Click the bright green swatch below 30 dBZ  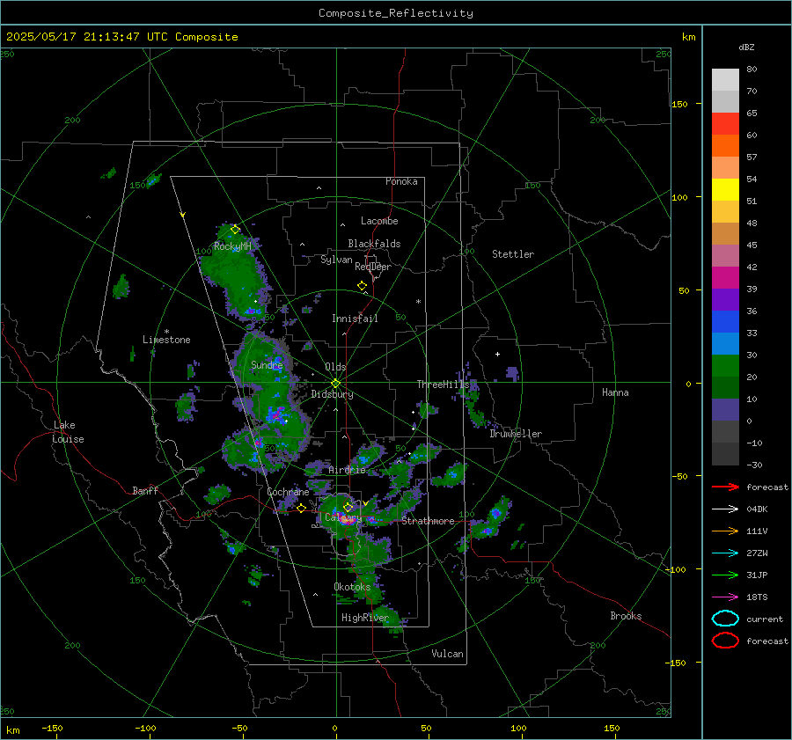(725, 365)
